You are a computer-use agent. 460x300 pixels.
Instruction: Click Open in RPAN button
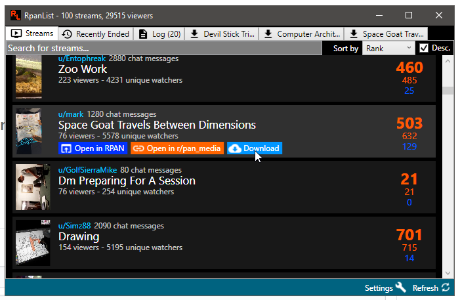(x=93, y=148)
